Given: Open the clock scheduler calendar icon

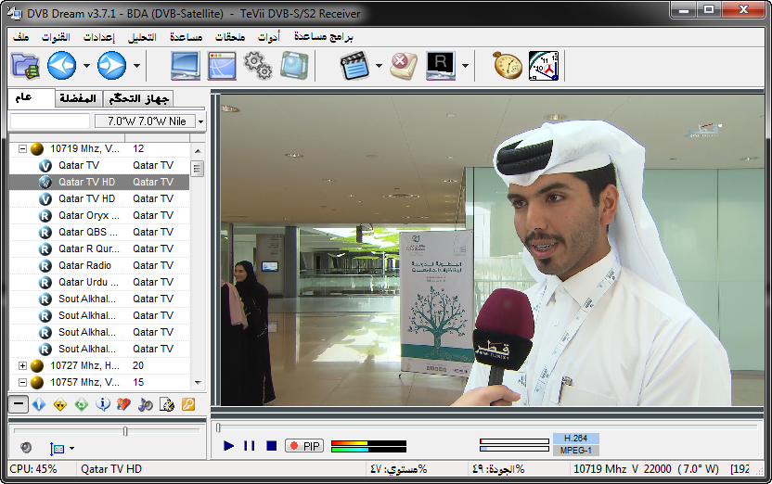Looking at the screenshot, I should pos(544,66).
